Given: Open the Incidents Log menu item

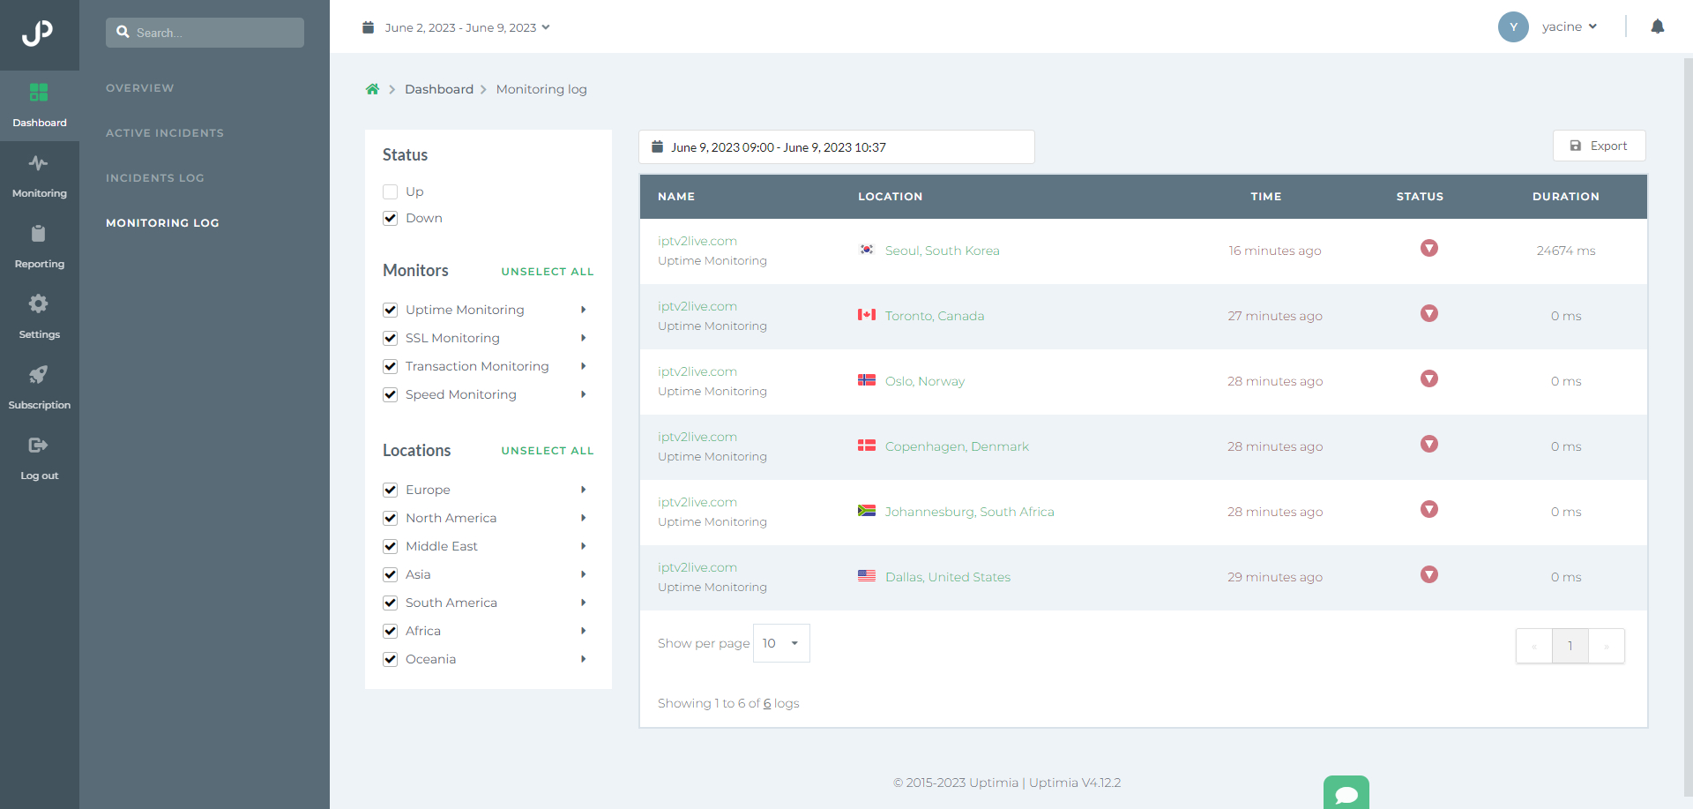Looking at the screenshot, I should click(155, 178).
